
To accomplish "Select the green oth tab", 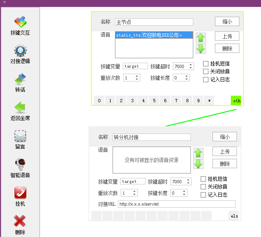I will coord(236,101).
